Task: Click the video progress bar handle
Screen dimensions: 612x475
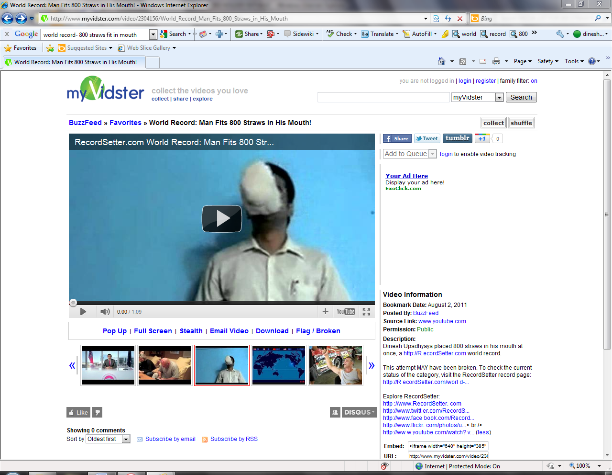Action: pos(73,303)
